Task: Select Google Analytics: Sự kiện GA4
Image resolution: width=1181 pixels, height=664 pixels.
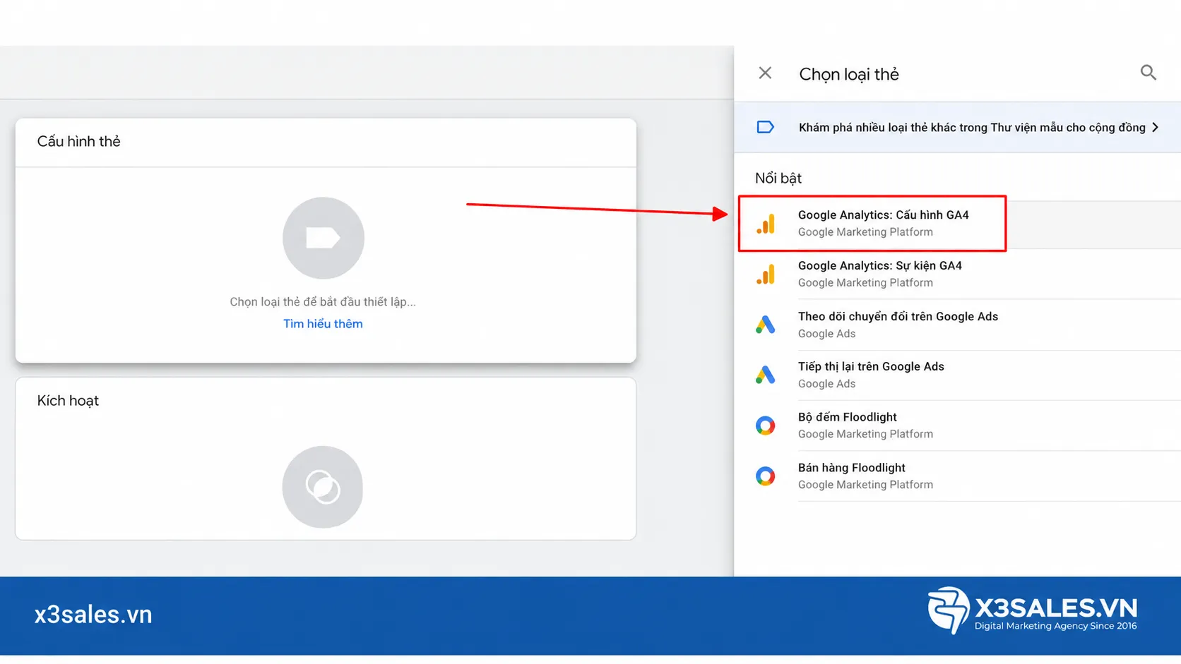Action: click(958, 274)
